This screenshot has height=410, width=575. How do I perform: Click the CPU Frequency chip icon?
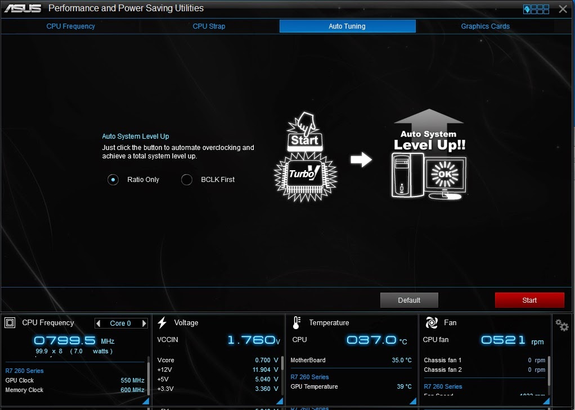(10, 322)
